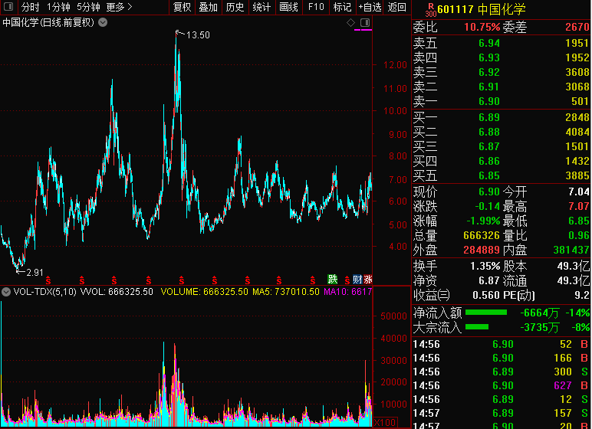Select the 买五 6.85 bid row
This screenshot has width=592, height=429.
tap(502, 176)
